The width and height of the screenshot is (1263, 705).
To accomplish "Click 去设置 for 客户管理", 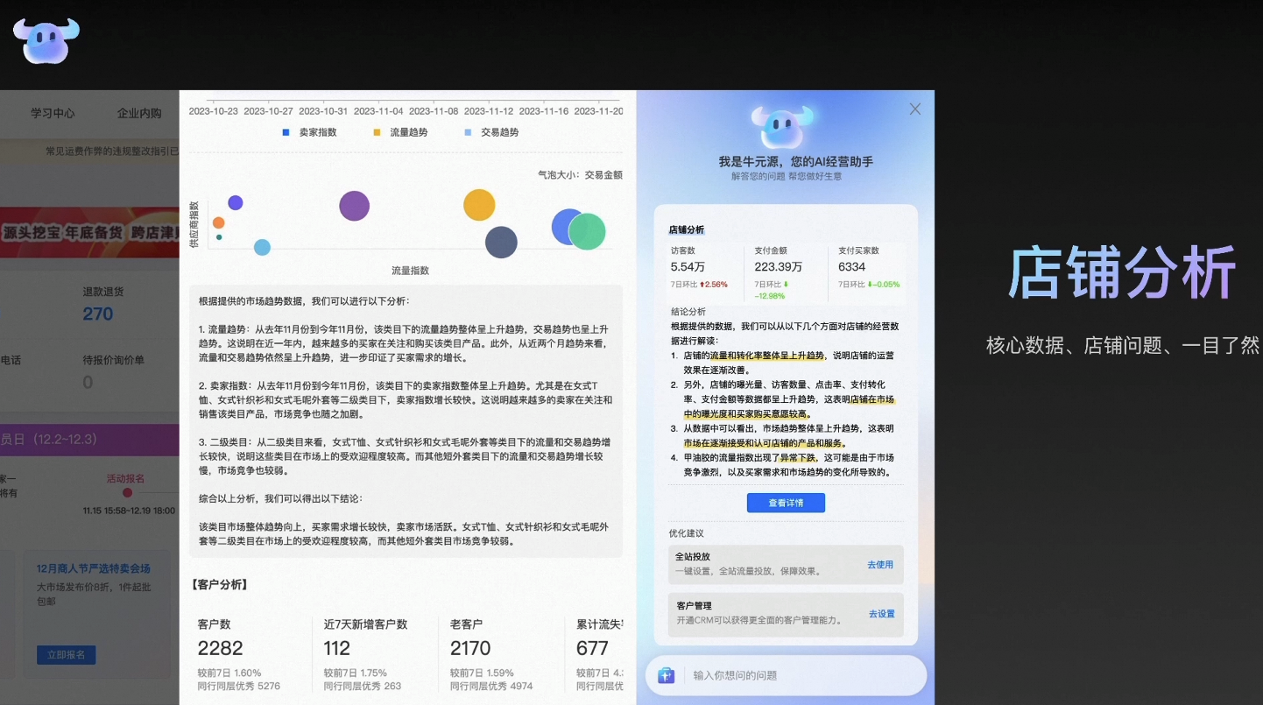I will [881, 614].
